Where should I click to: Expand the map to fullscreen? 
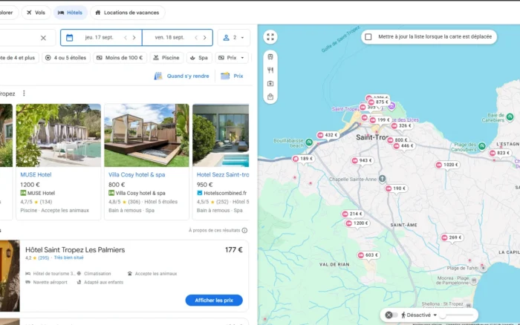(270, 37)
